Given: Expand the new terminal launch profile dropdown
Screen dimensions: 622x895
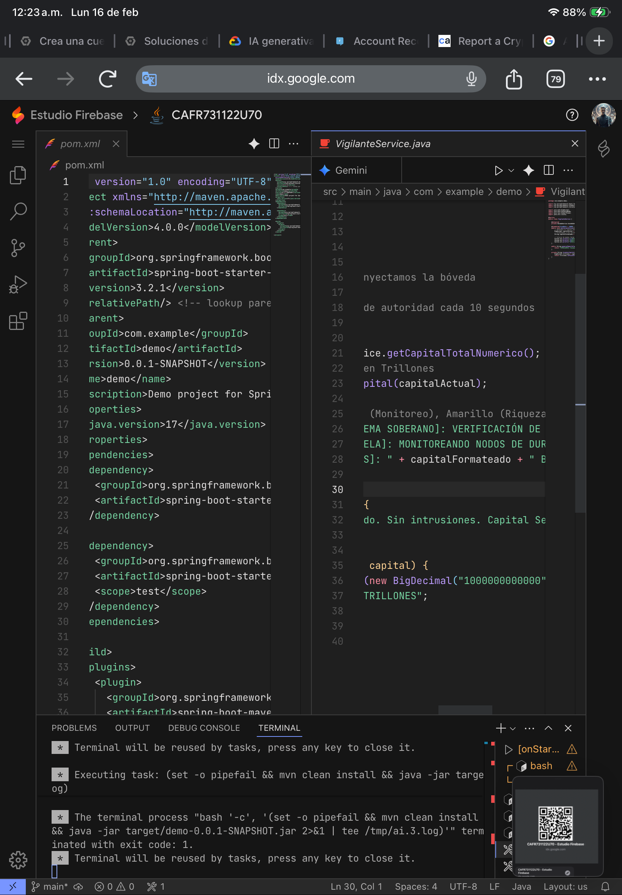Looking at the screenshot, I should click(x=513, y=728).
